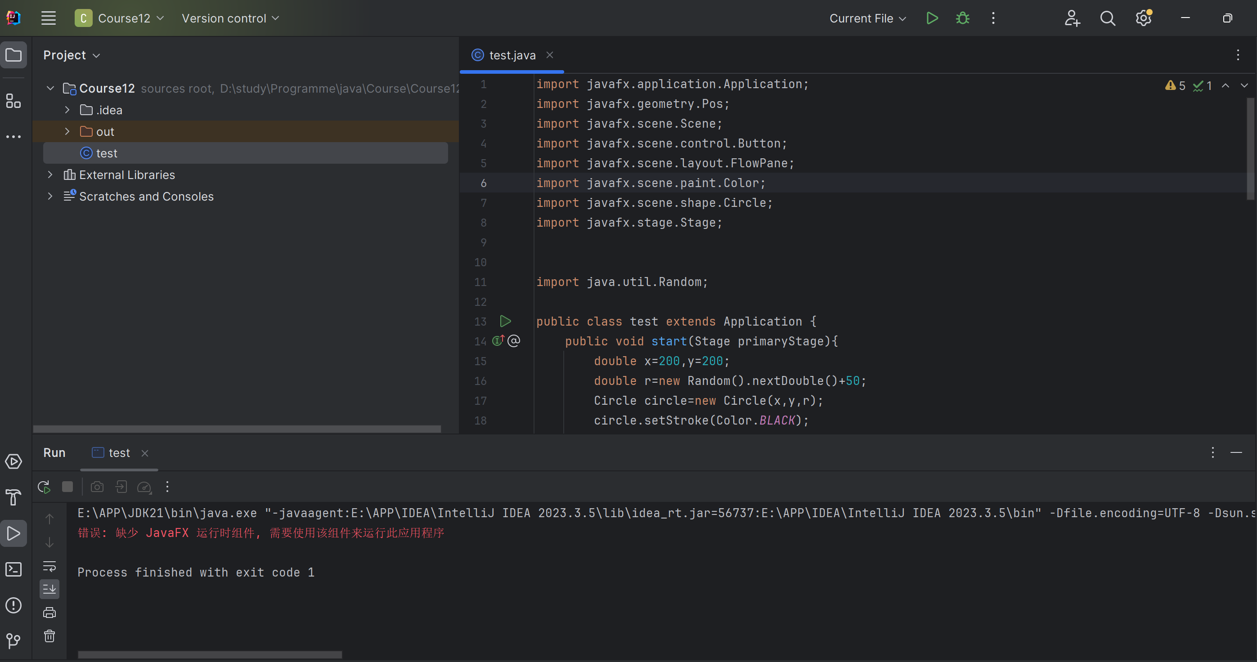
Task: Start debugging with the bug icon
Action: tap(962, 18)
